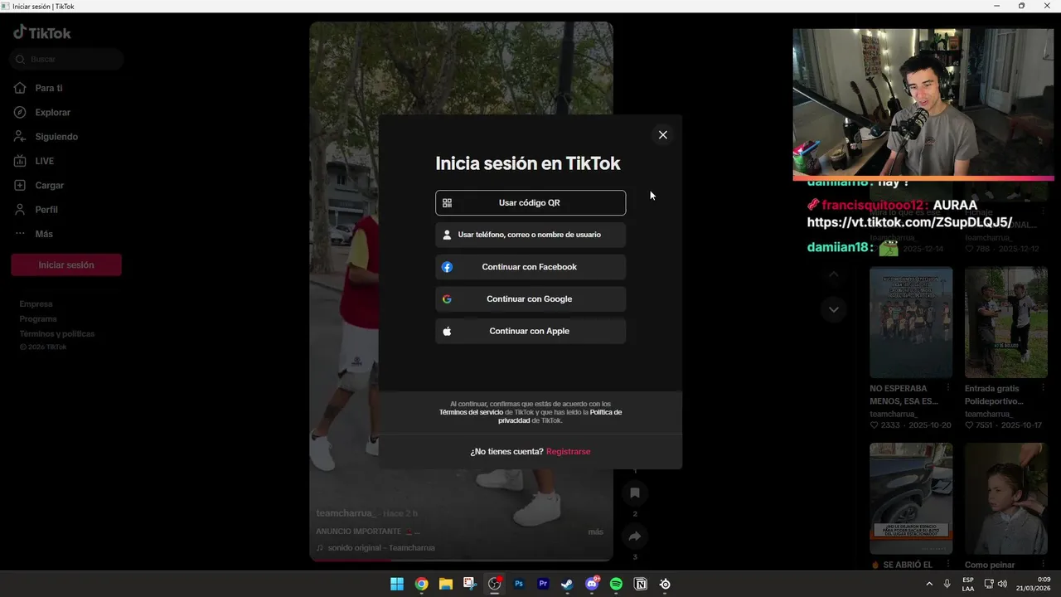Open Discord from the taskbar

[x=592, y=584]
